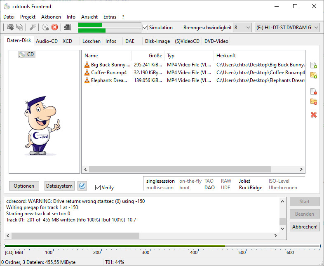Open the Brenngeschwindigkeit speed dropdown
The image size is (324, 266).
click(x=242, y=28)
